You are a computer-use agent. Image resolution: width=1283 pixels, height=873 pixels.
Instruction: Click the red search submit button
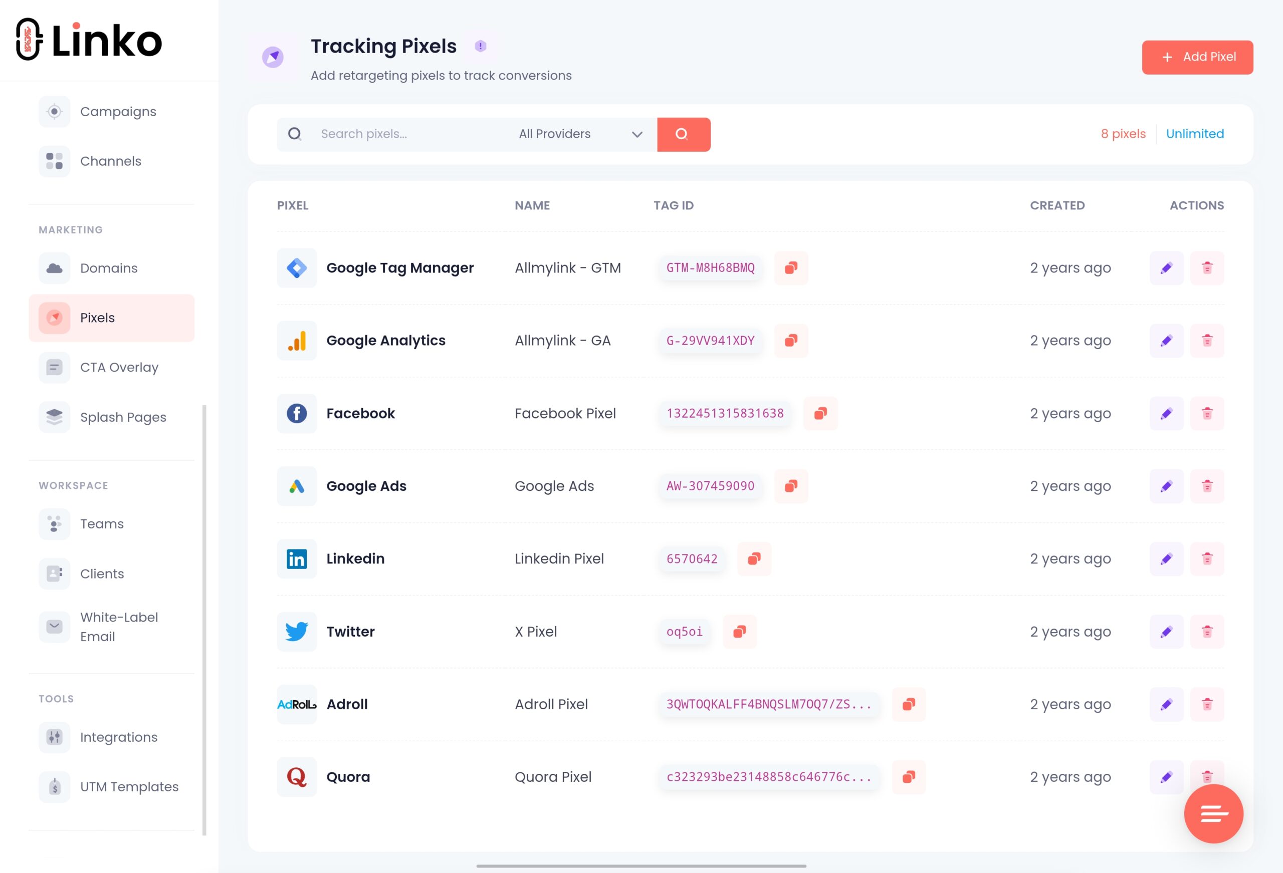[x=684, y=134]
